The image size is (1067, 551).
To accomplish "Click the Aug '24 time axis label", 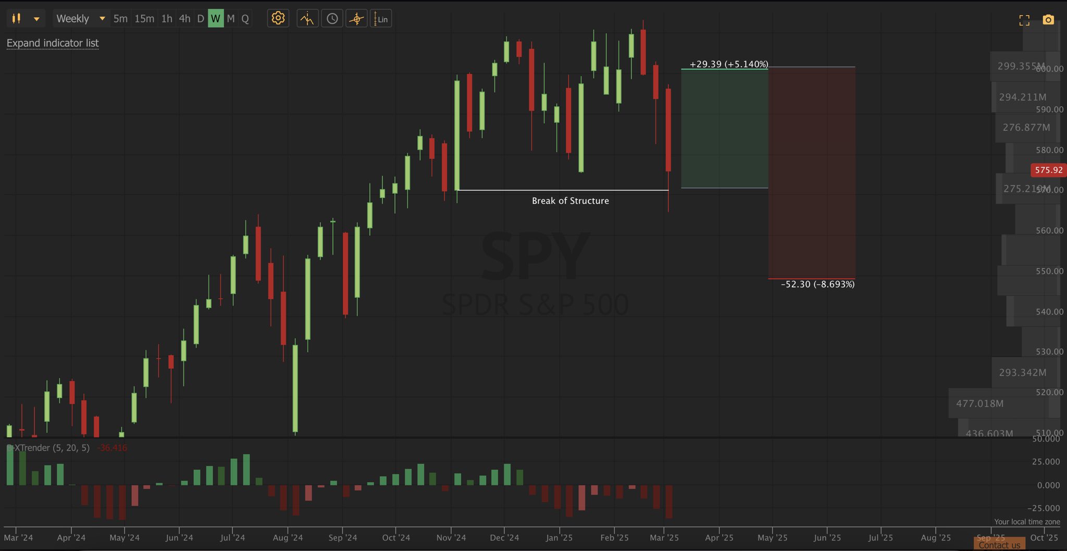I will click(x=288, y=537).
